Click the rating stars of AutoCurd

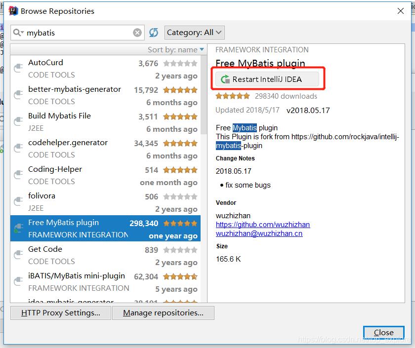coord(180,64)
